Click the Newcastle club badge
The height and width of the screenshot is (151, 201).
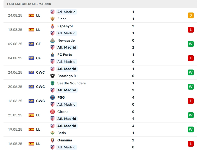(53, 40)
